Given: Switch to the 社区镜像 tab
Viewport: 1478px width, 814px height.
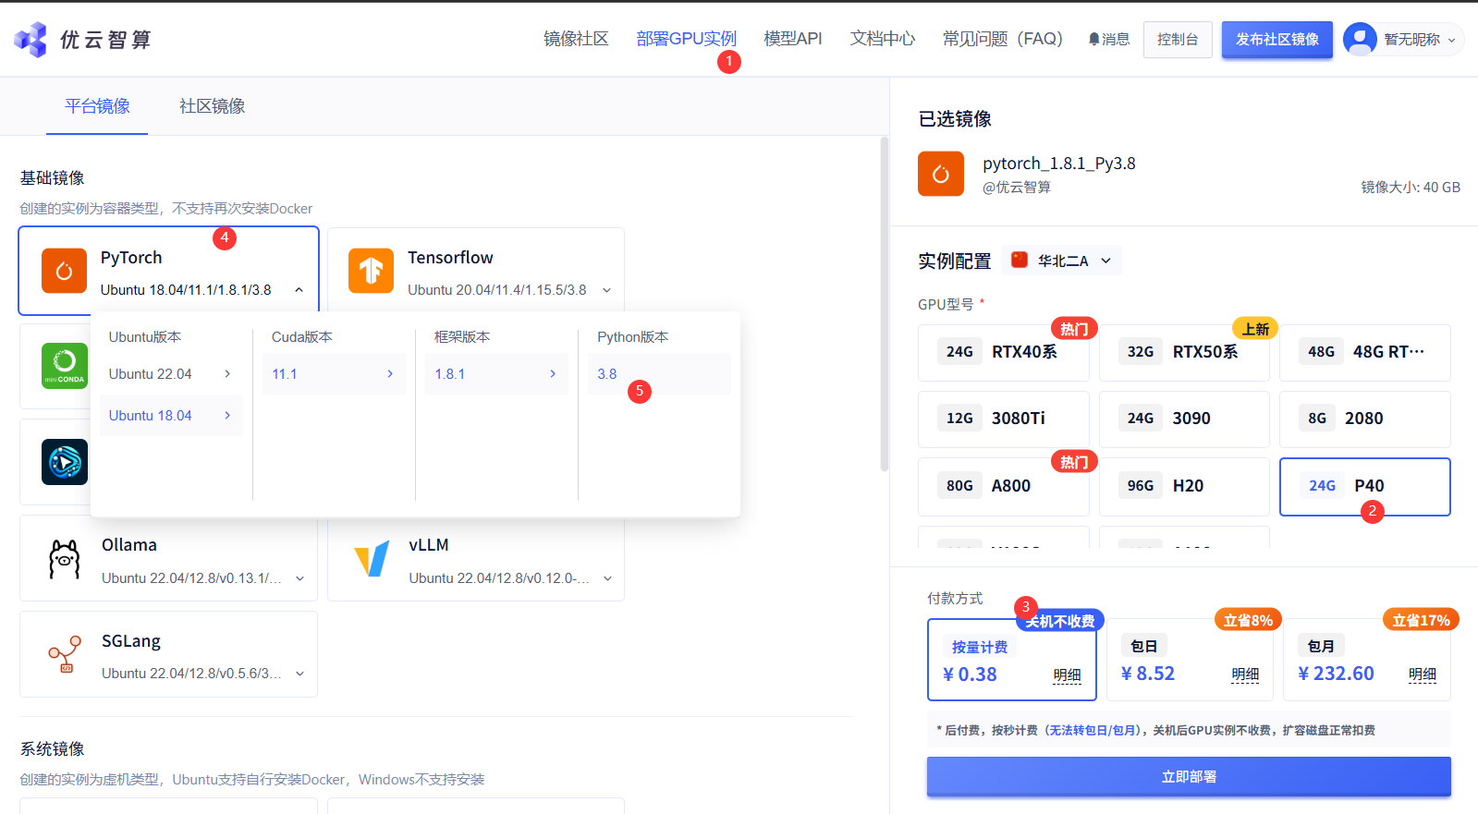Looking at the screenshot, I should [x=212, y=106].
